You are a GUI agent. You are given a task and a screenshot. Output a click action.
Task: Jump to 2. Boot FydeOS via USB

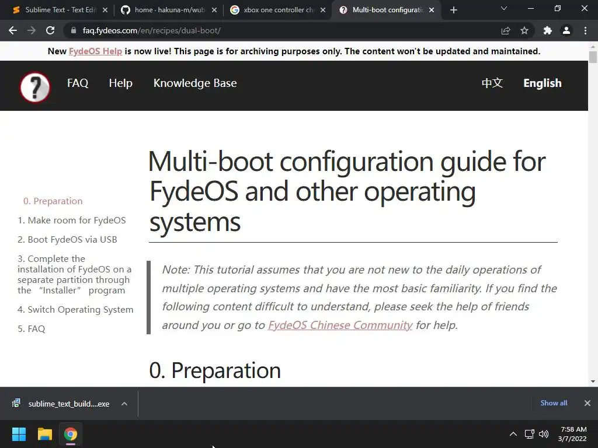point(67,239)
